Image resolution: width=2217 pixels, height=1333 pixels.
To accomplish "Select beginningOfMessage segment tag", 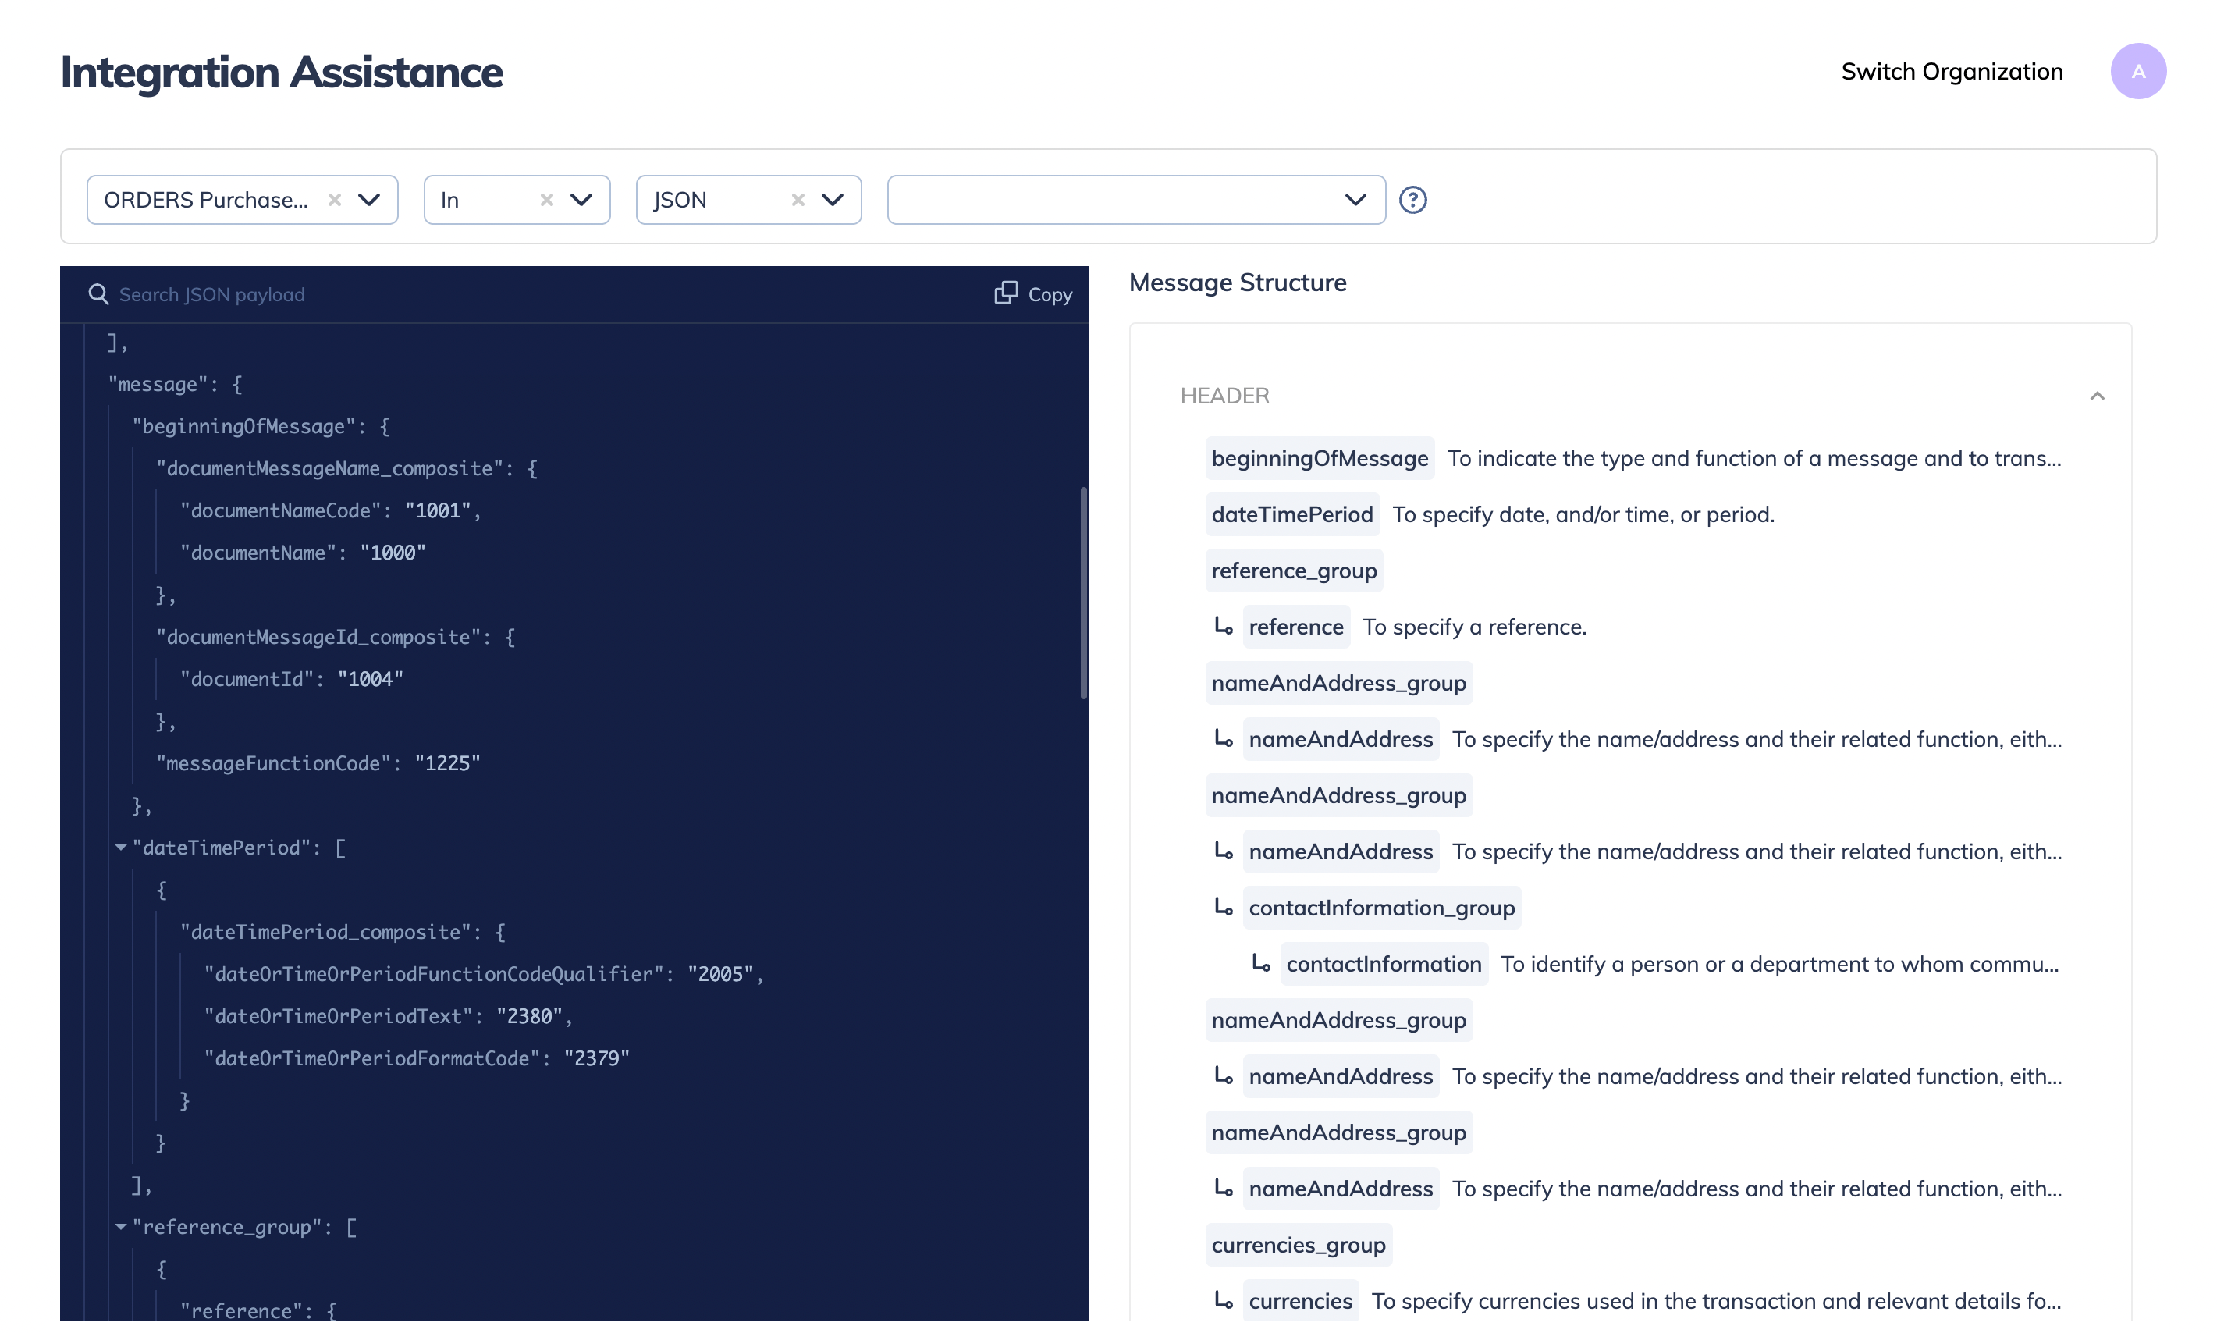I will [1319, 458].
